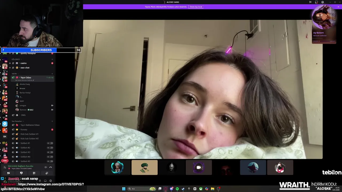342x192 pixels.
Task: Mute microphone in user panel
Action: [x=40, y=181]
